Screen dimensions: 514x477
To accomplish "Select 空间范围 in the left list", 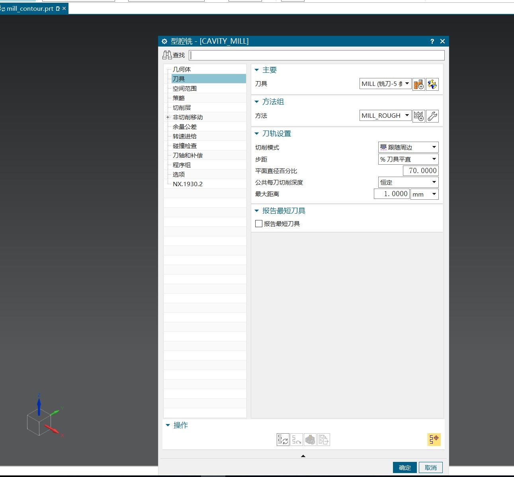I will point(185,88).
